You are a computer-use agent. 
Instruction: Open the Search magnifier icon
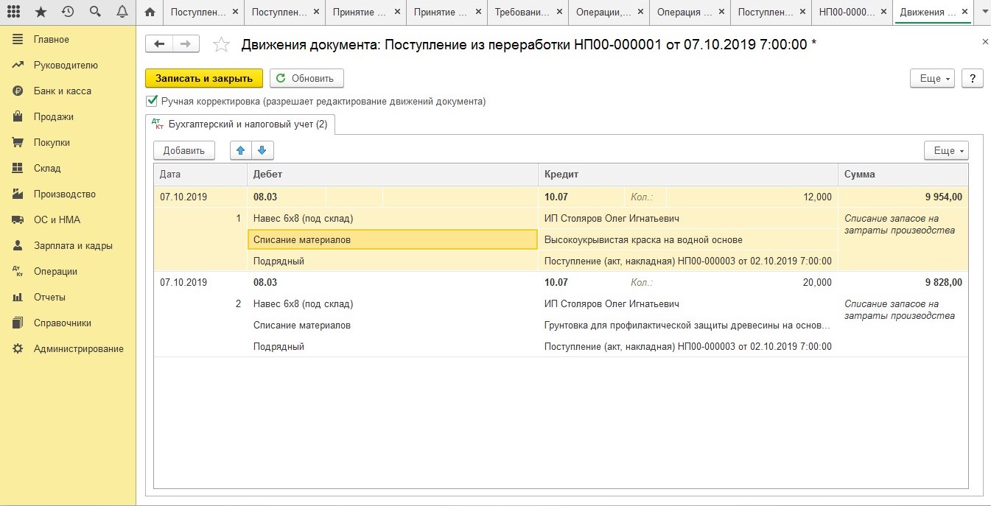pyautogui.click(x=95, y=12)
